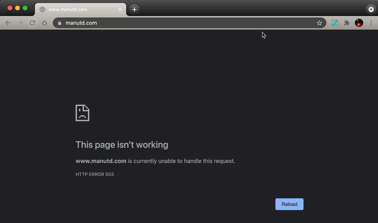Open Chrome three-dot menu
Screen dimensions: 378x223
[370, 23]
